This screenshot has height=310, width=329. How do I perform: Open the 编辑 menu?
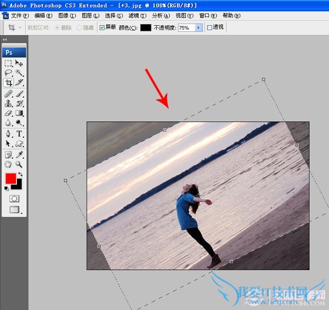click(43, 16)
